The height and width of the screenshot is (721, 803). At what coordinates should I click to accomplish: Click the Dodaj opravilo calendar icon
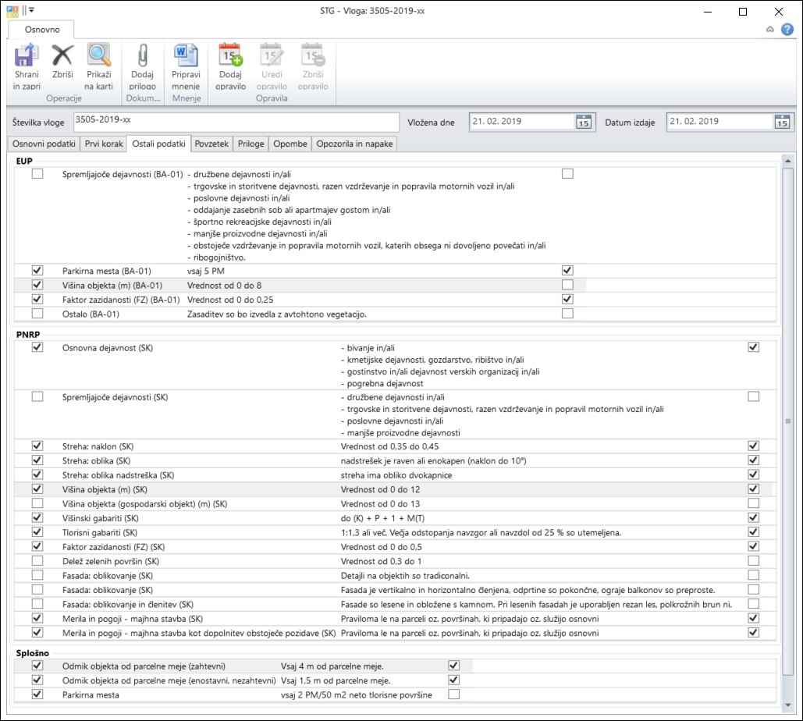point(230,55)
